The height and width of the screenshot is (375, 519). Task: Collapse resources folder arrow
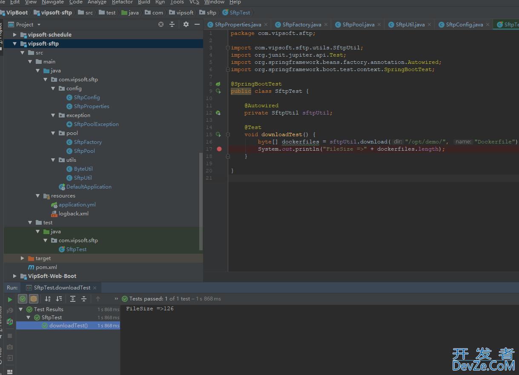(x=37, y=196)
